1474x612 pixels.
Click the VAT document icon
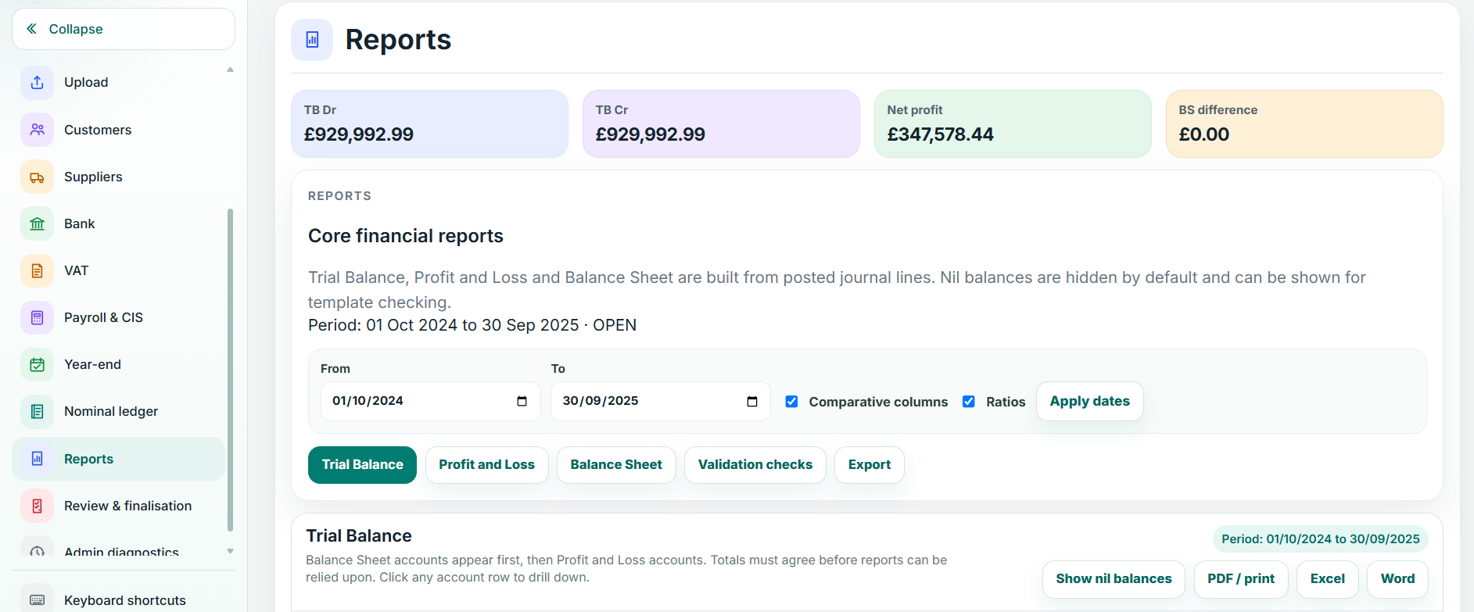pyautogui.click(x=37, y=270)
